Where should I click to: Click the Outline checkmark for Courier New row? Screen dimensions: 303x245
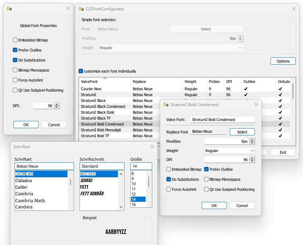tap(245, 89)
